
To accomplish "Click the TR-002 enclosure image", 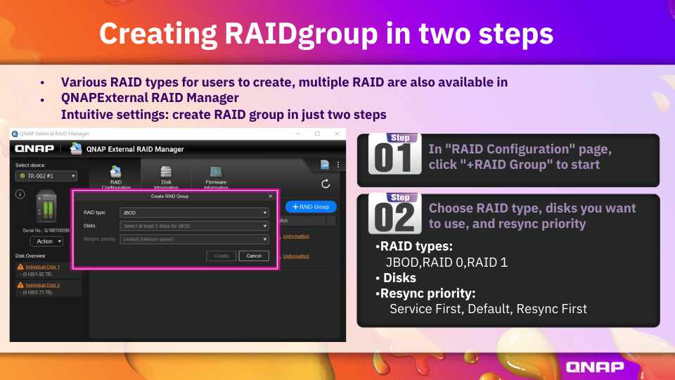I will [46, 206].
